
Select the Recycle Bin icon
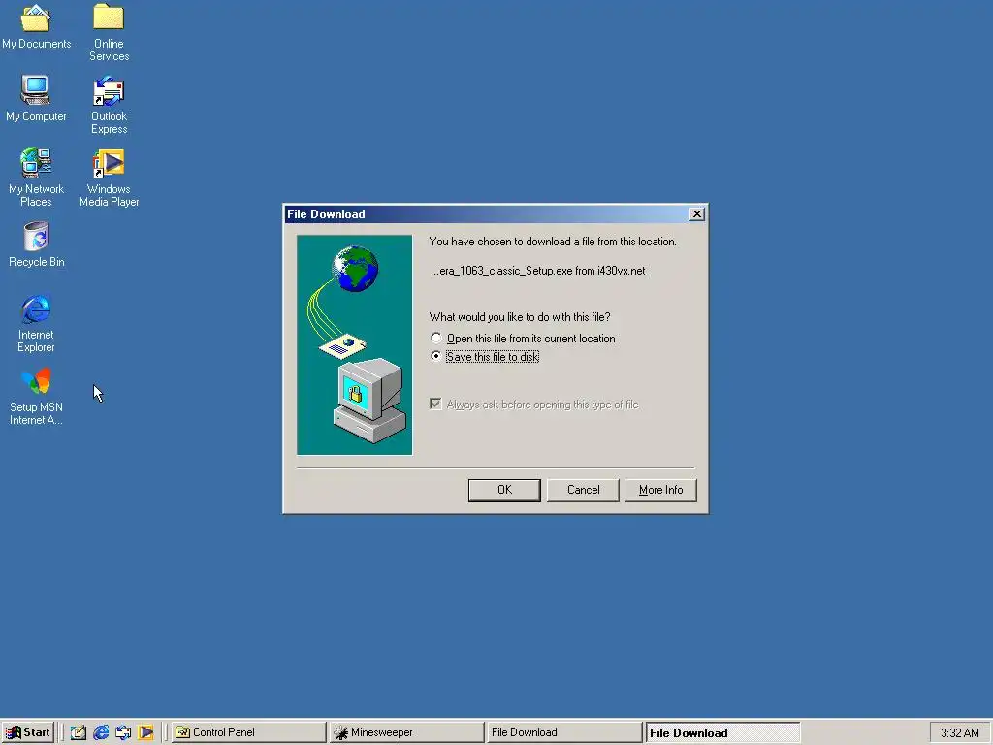(36, 245)
